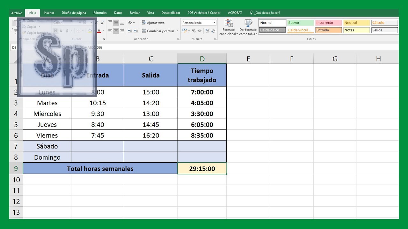Apply percent style format
408x229 pixels.
(x=194, y=31)
